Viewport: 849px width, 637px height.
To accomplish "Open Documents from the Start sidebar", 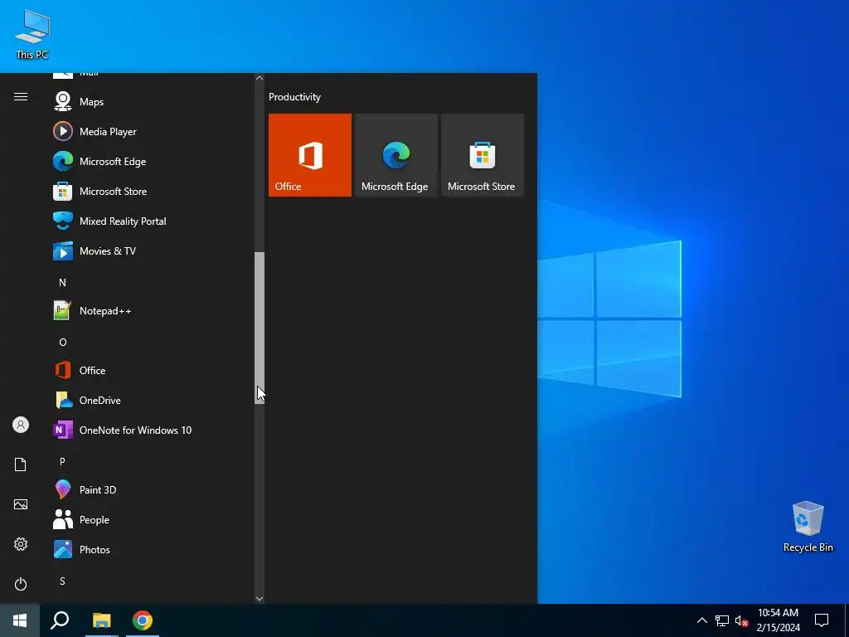I will [x=21, y=464].
